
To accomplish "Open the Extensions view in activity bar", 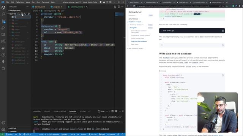I will [3, 41].
